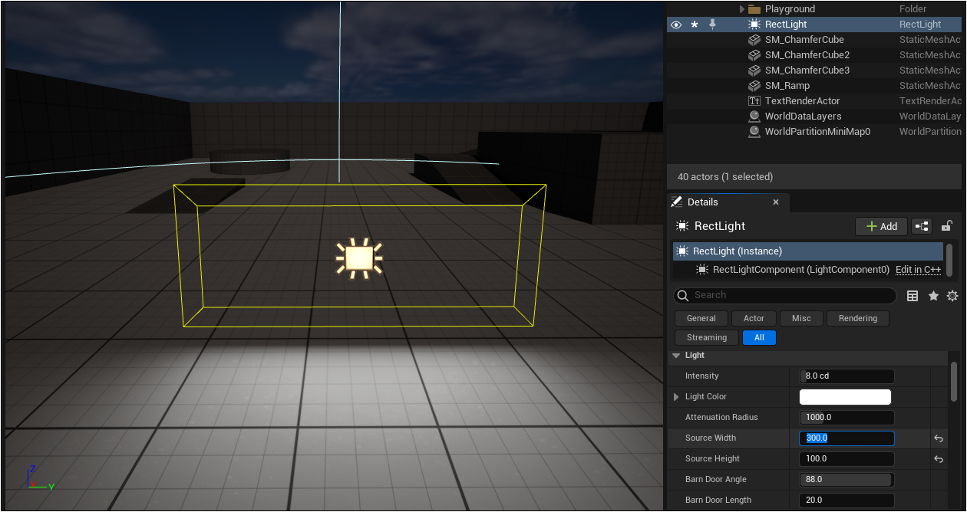Select the TextRenderActor name

(x=803, y=101)
